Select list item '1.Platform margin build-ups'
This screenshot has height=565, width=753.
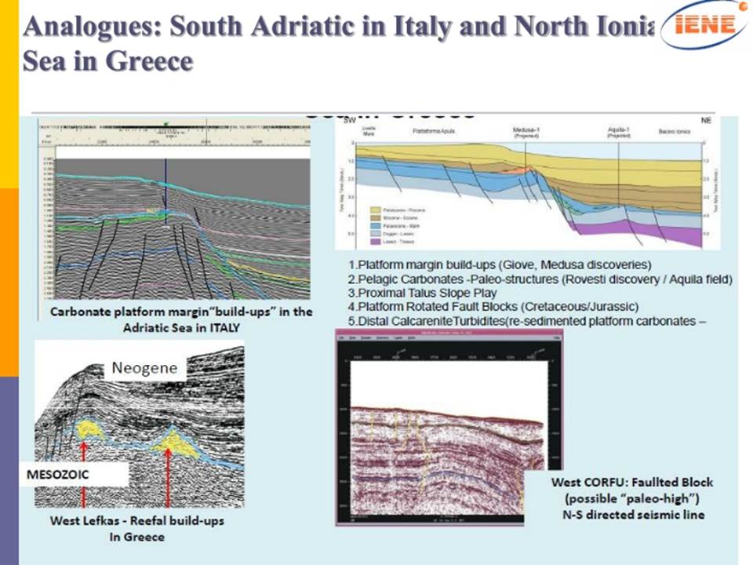500,264
